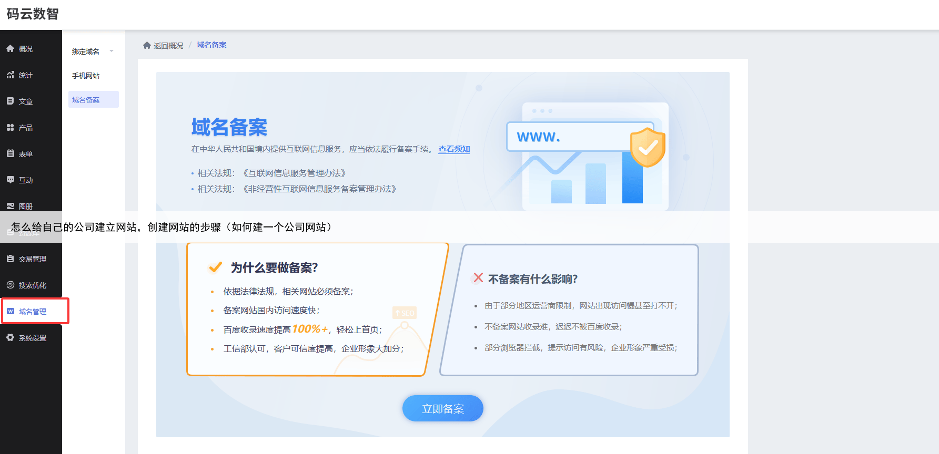Click the www. address bar illustration
Viewport: 939px width, 454px height.
[x=568, y=137]
